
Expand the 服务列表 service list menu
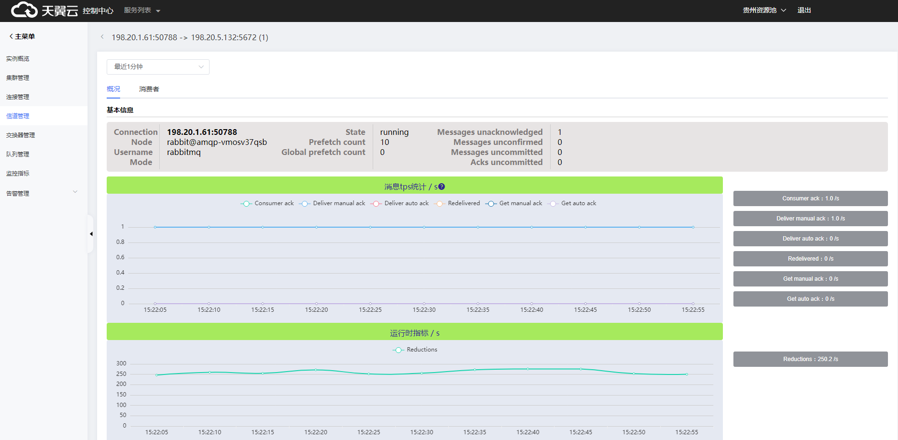pos(142,11)
